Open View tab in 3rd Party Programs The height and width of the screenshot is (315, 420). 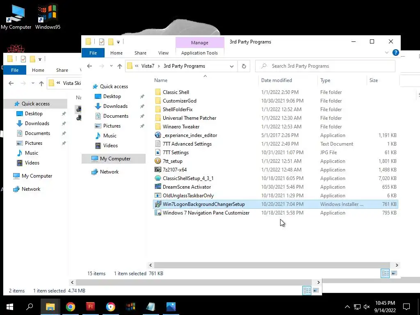tap(163, 53)
